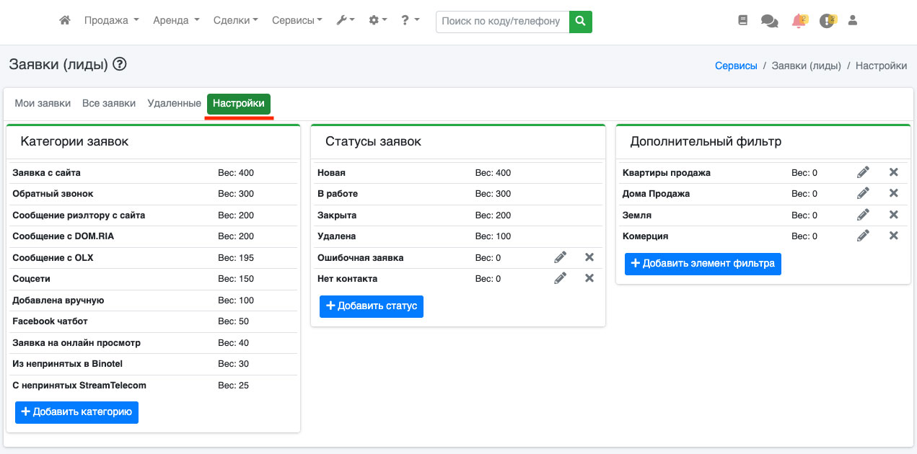The image size is (917, 454).
Task: Expand the Аренда dropdown menu
Action: click(176, 21)
